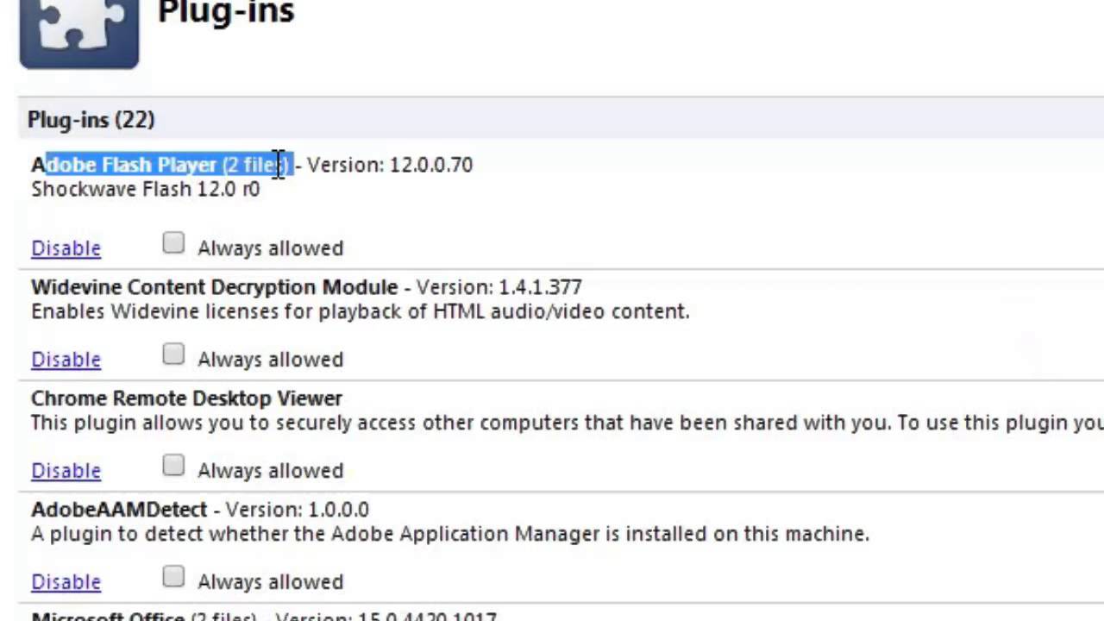Click the Chrome Remote Desktop Viewer name
The width and height of the screenshot is (1104, 621).
[186, 398]
